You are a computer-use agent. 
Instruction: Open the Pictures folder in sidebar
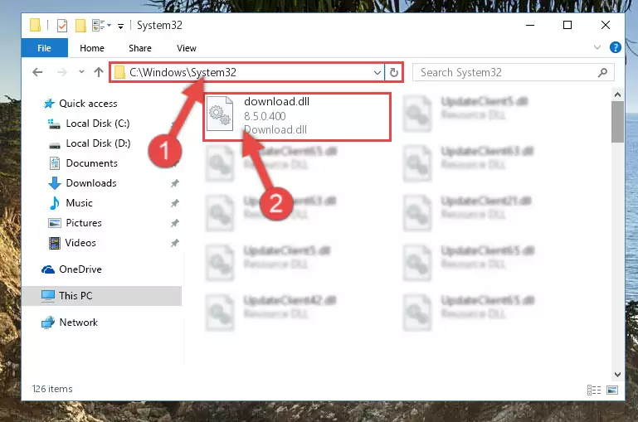pyautogui.click(x=84, y=223)
